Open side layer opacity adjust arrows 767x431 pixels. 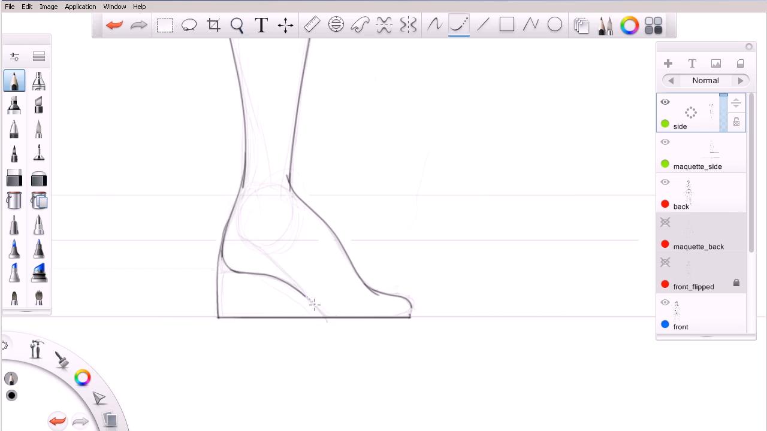tap(736, 104)
